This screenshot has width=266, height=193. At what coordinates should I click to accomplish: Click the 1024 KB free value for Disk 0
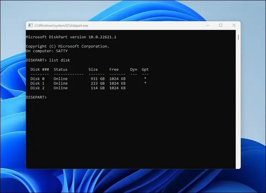point(117,79)
